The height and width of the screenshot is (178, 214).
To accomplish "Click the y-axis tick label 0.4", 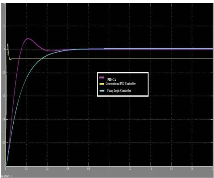I will (x=4, y=119).
